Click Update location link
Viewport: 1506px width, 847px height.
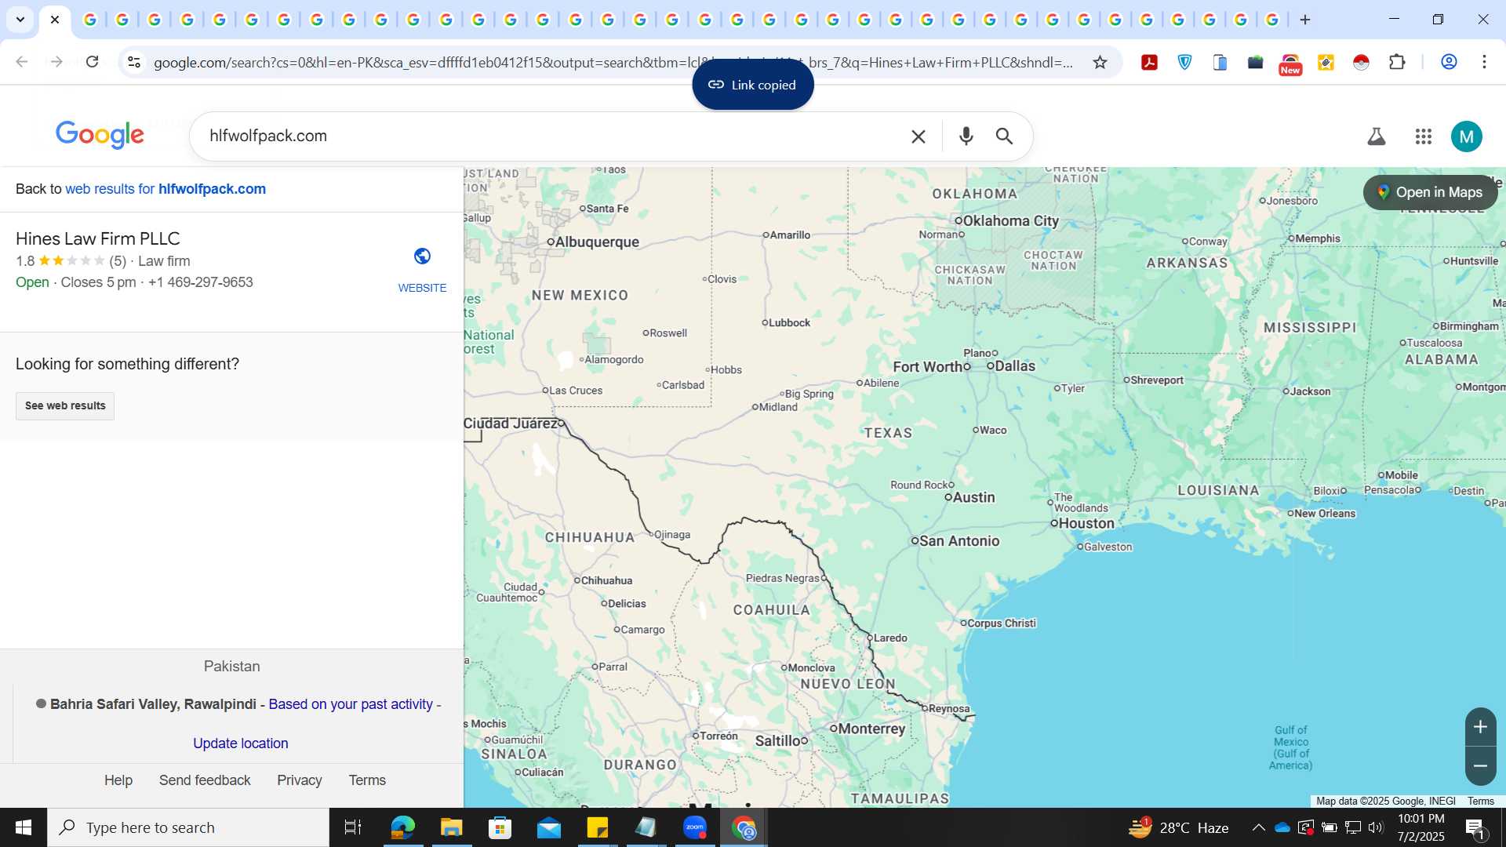pos(241,743)
